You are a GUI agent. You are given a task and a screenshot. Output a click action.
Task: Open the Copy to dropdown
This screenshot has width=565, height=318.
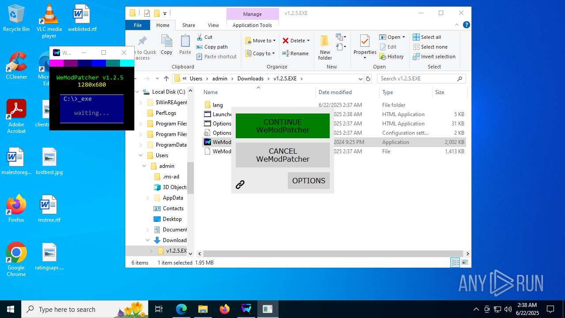click(x=260, y=53)
